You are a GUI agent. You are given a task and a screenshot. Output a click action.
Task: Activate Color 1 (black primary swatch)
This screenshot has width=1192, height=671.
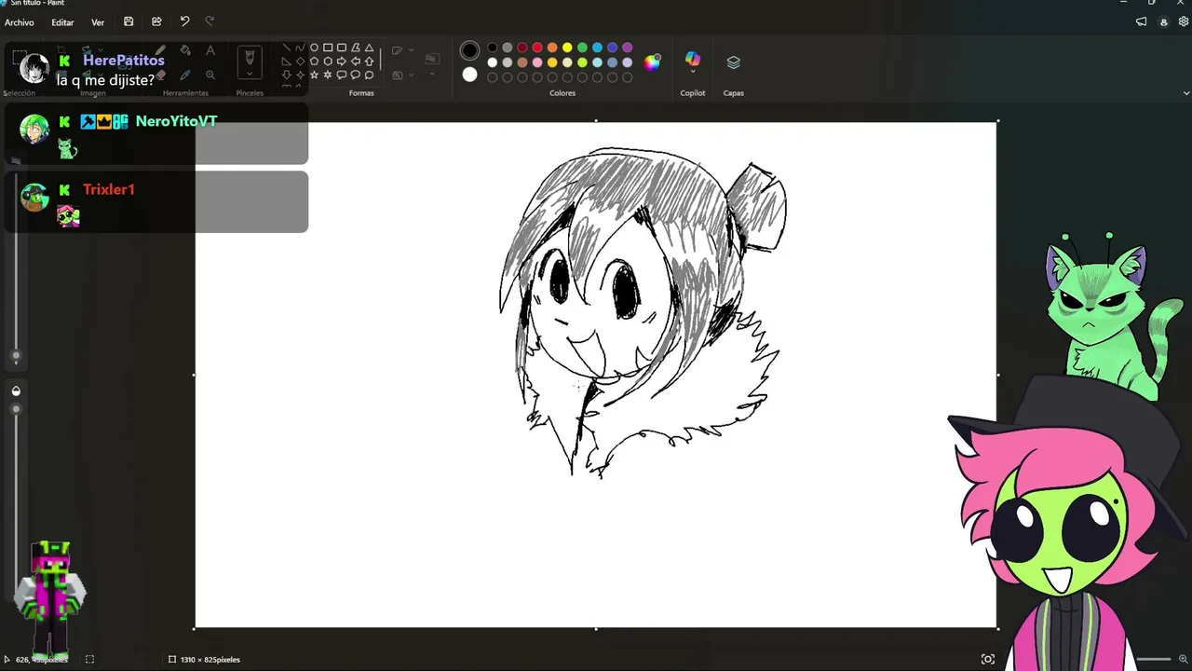pyautogui.click(x=470, y=50)
